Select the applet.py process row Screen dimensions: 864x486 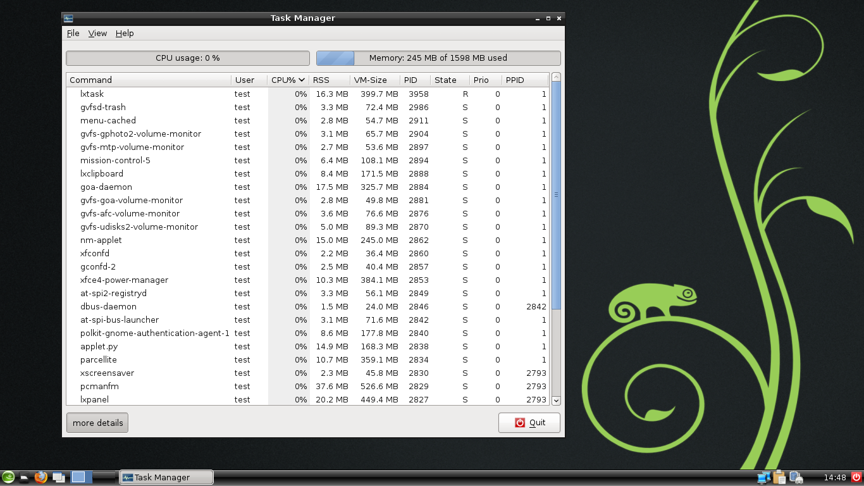click(307, 346)
